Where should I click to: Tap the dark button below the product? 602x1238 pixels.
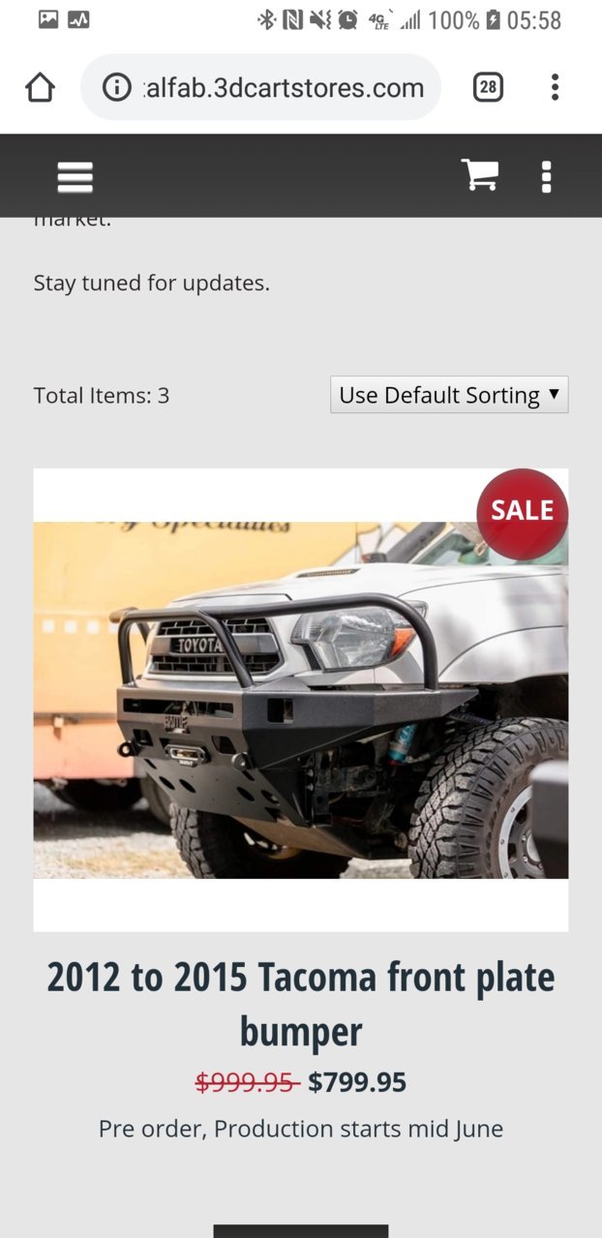coord(301,1231)
